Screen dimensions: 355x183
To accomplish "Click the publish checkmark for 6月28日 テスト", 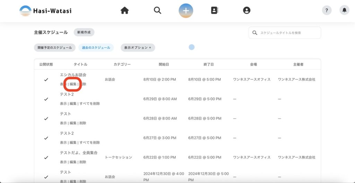I will (x=46, y=118).
